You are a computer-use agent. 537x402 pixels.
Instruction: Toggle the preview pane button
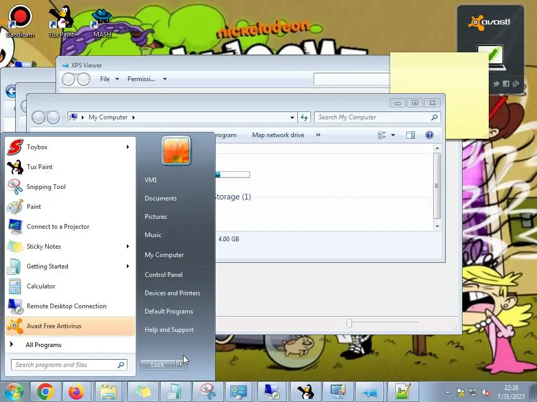click(411, 135)
